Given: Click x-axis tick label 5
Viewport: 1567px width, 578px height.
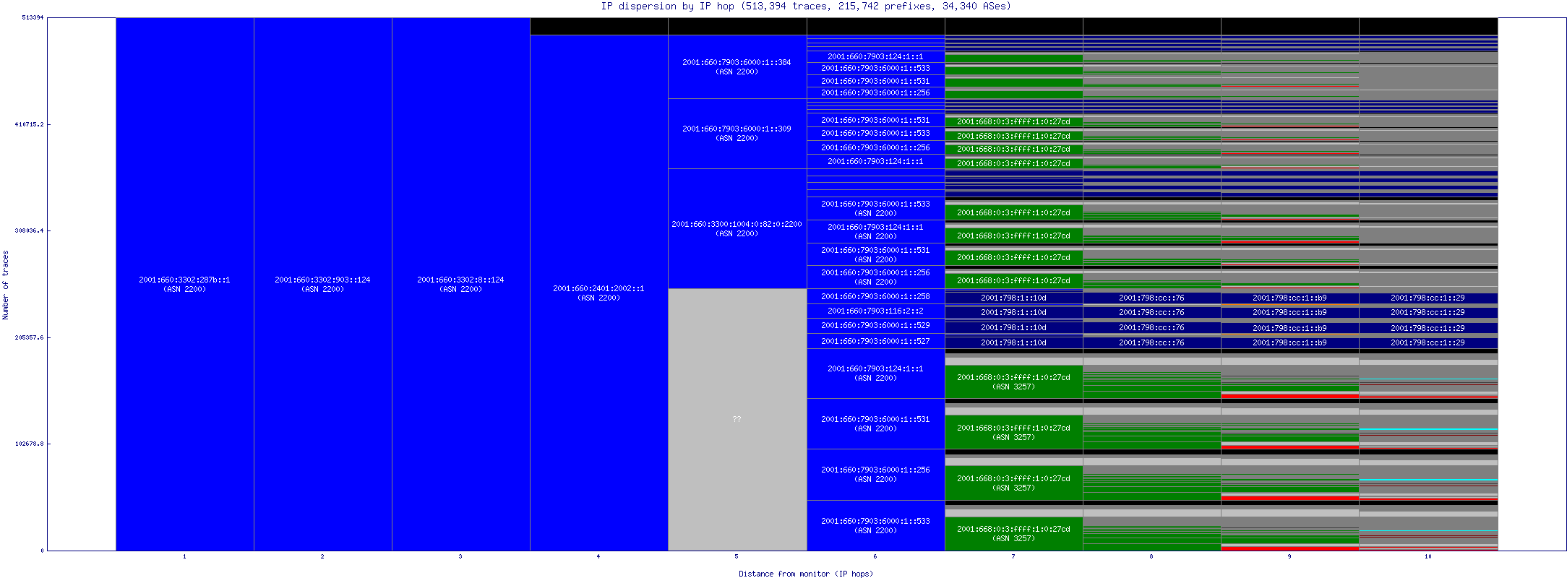Looking at the screenshot, I should pyautogui.click(x=737, y=556).
